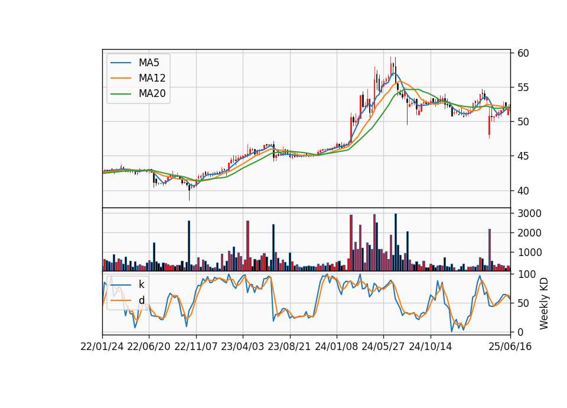This screenshot has height=408, width=567.
Task: Click the 23/08/21 date tick label
Action: [289, 347]
